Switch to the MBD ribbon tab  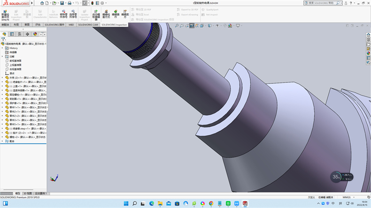[x=71, y=25]
